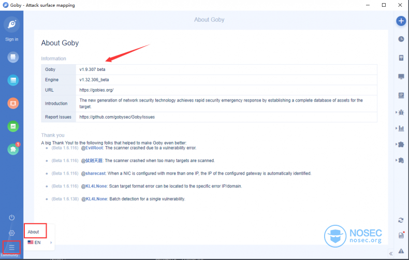
Task: Click the hamburger menu icon
Action: pyautogui.click(x=12, y=247)
